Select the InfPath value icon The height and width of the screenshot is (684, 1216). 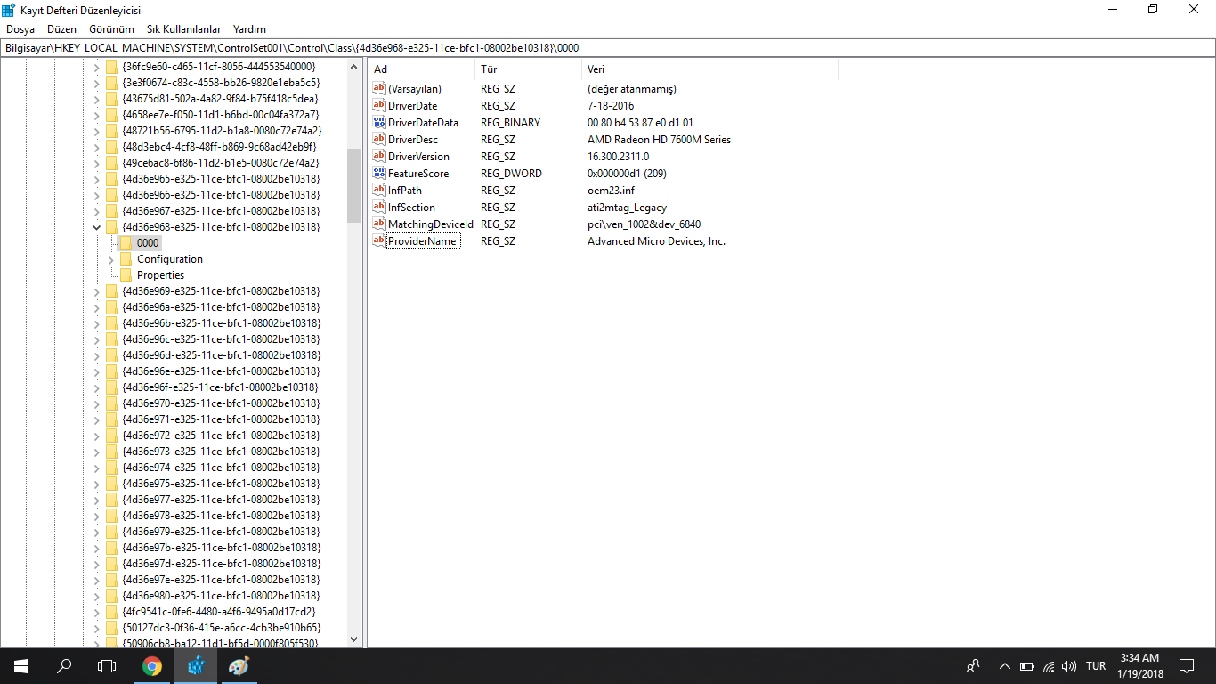(x=379, y=191)
